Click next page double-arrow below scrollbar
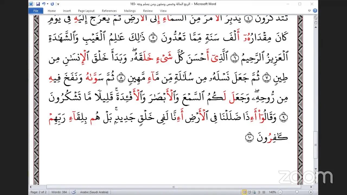 (316, 182)
